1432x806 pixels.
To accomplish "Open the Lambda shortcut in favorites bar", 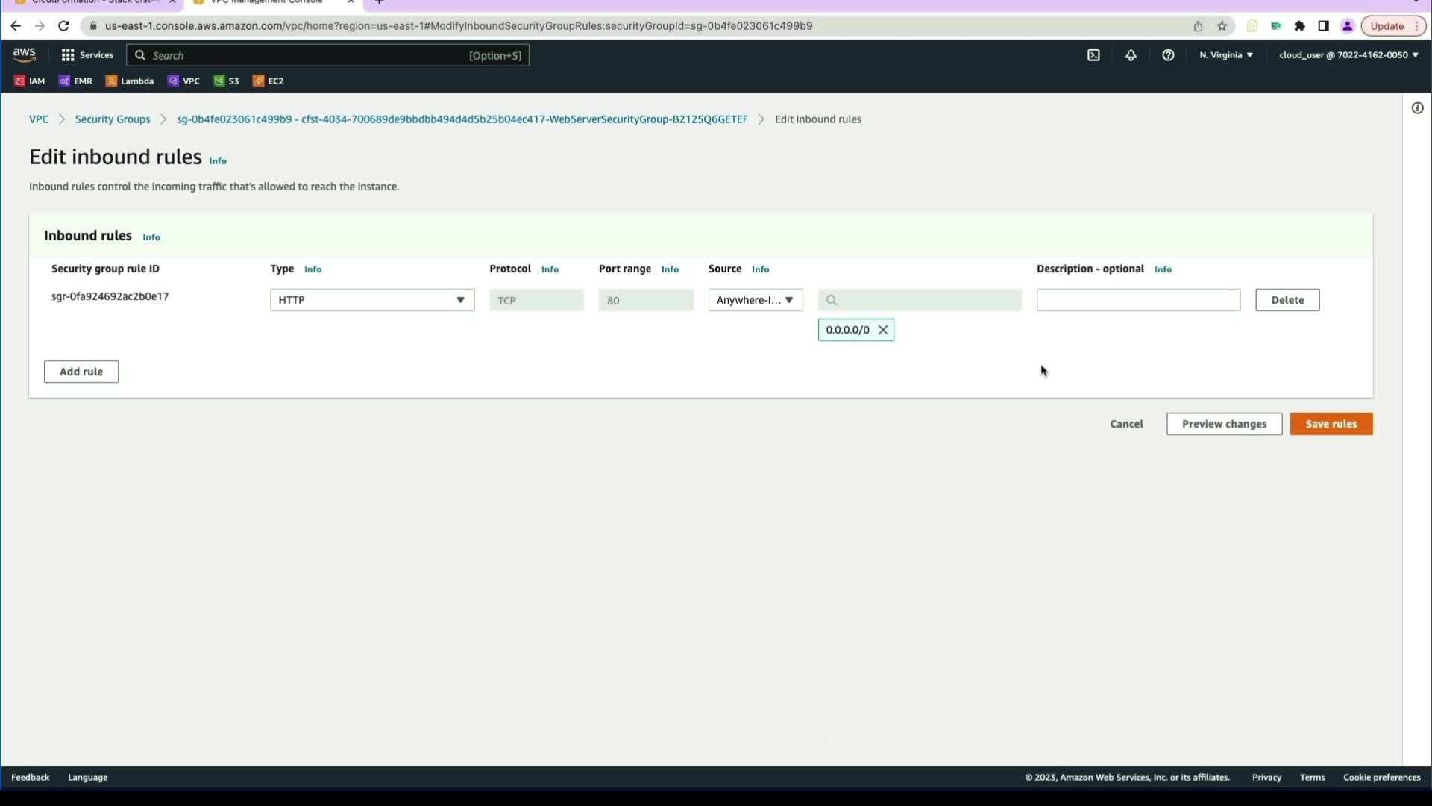I will click(x=130, y=81).
